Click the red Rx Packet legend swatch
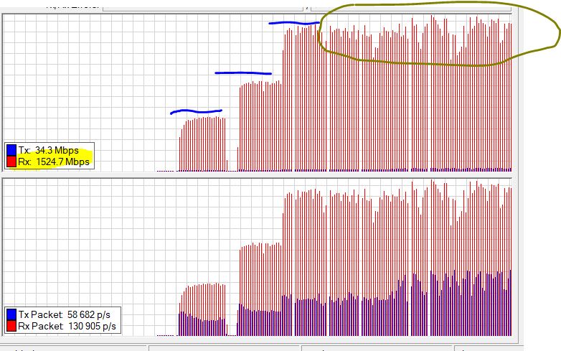This screenshot has height=351, width=561. 11,327
